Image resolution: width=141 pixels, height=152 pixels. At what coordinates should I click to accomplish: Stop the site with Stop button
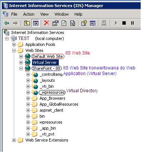tap(124, 23)
